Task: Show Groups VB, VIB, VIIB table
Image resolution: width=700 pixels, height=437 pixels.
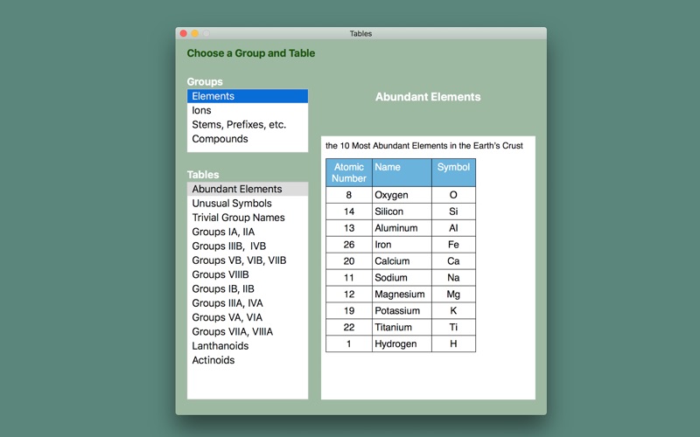Action: tap(248, 260)
